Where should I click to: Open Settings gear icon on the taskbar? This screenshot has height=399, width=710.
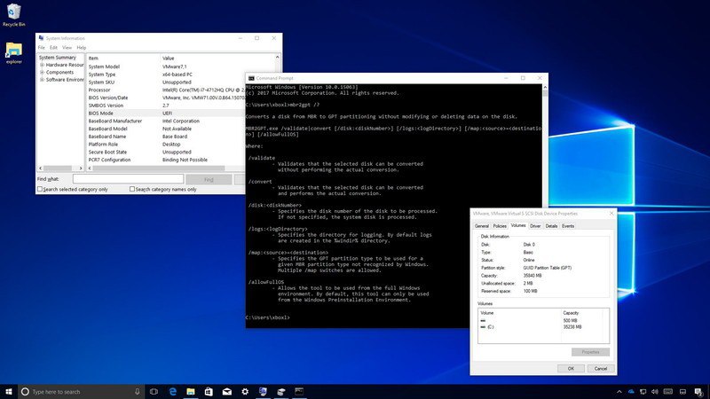[245, 392]
